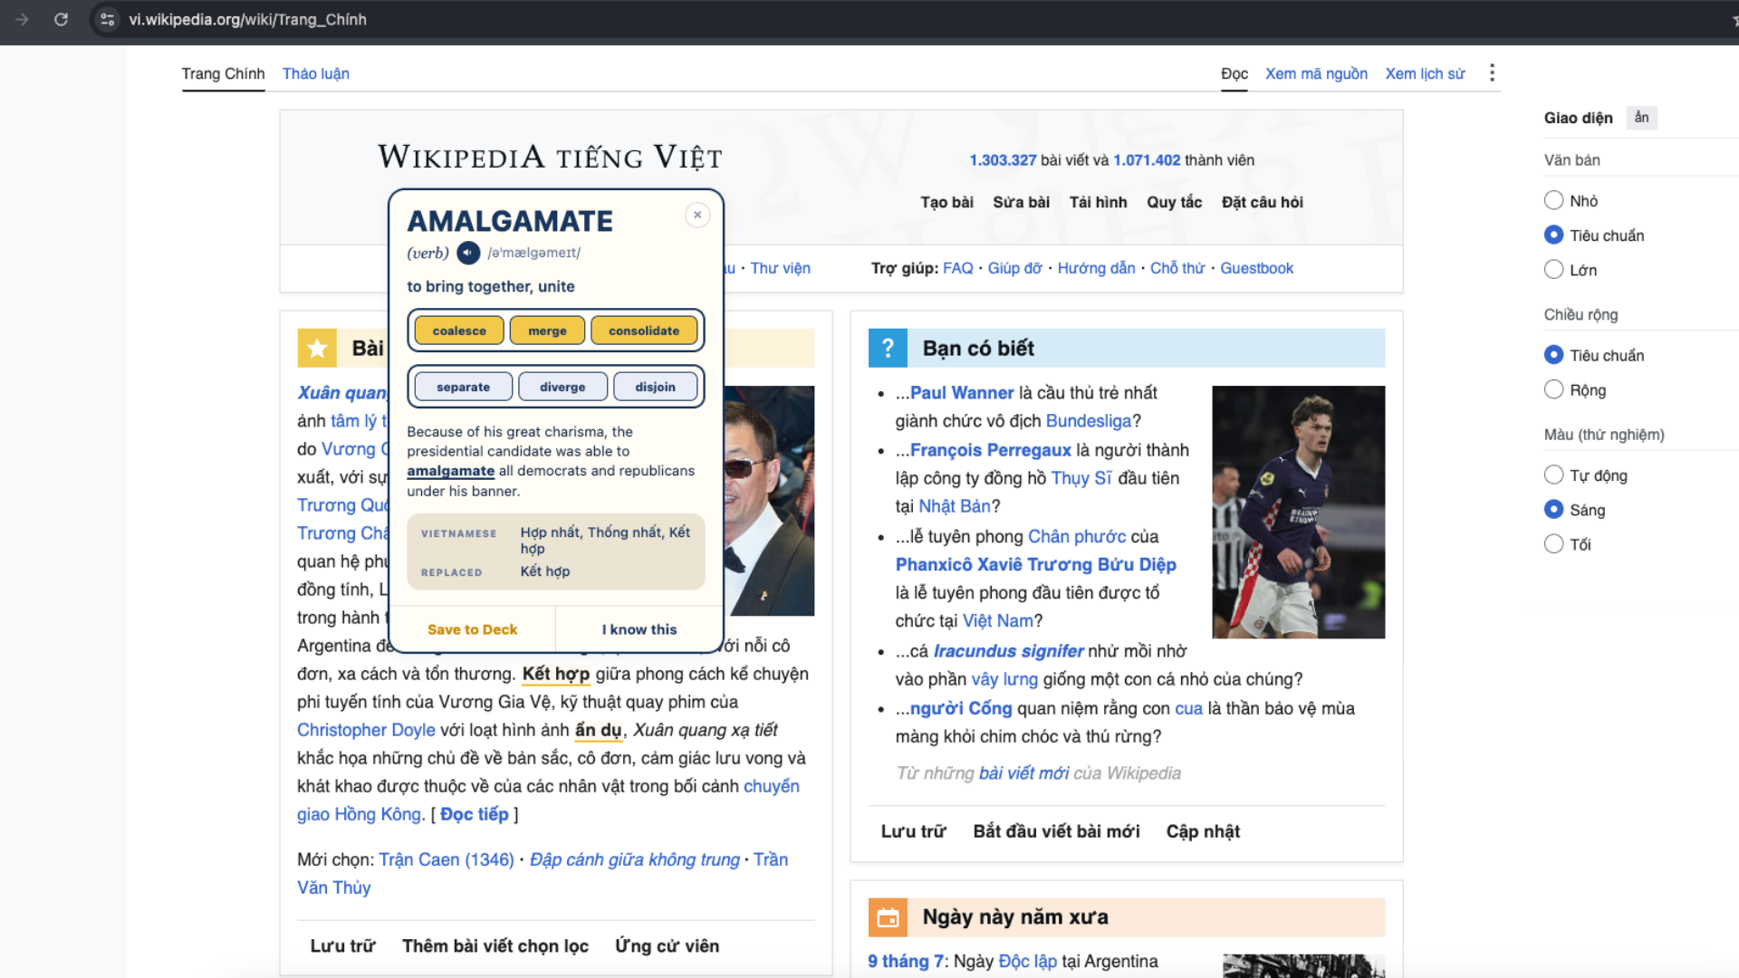Open the Giúp đỡ link
This screenshot has height=978, width=1739.
click(1014, 268)
